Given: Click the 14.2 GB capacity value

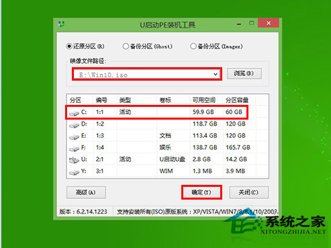Looking at the screenshot, I should point(236,159).
